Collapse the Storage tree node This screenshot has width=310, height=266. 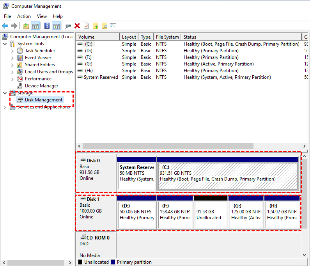point(5,93)
